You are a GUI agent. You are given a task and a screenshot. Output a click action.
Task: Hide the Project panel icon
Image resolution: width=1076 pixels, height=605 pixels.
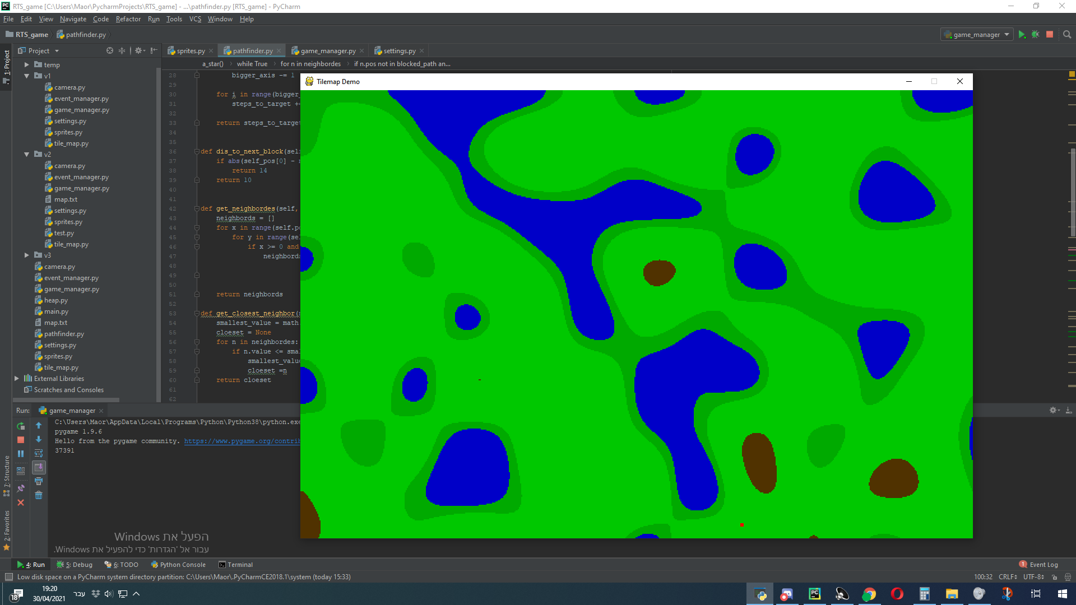pos(154,50)
